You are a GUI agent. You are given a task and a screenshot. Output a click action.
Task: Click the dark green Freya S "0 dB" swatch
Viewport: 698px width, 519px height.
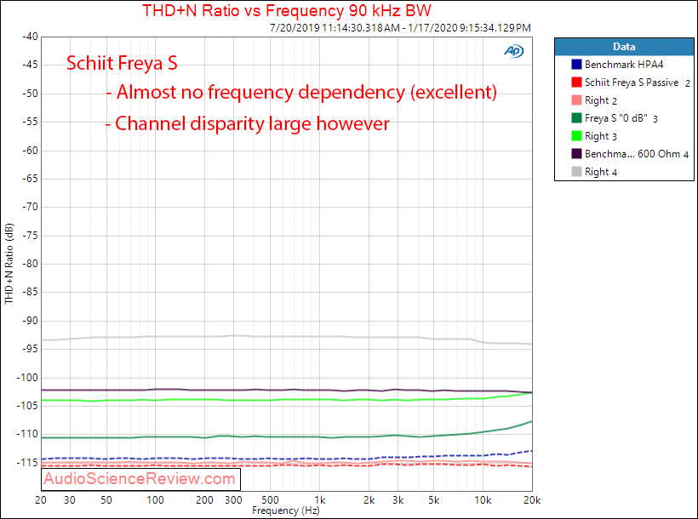[576, 117]
